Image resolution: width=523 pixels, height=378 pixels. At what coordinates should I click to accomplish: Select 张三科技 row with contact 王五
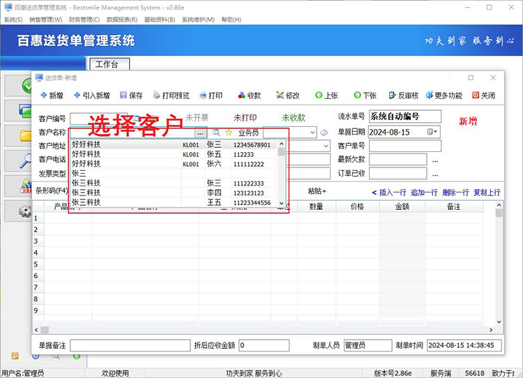point(174,202)
